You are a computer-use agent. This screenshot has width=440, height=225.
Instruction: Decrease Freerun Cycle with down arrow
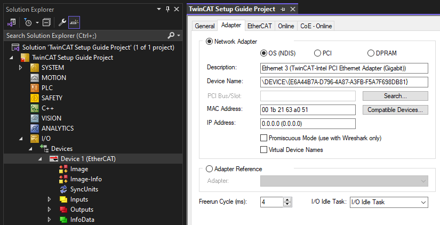click(287, 204)
